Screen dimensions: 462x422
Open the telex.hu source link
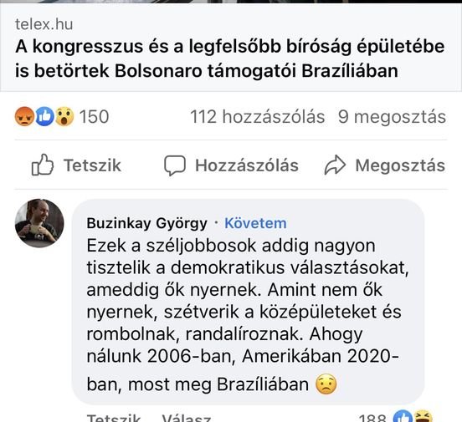(x=44, y=24)
